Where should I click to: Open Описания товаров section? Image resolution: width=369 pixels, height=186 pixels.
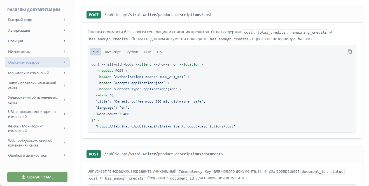[37, 62]
